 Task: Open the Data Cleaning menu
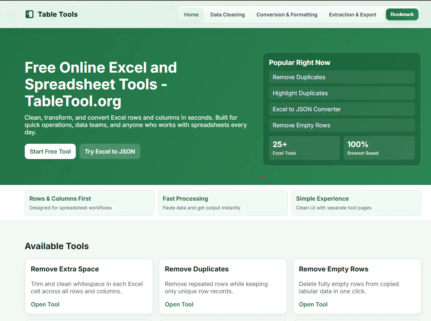click(227, 15)
